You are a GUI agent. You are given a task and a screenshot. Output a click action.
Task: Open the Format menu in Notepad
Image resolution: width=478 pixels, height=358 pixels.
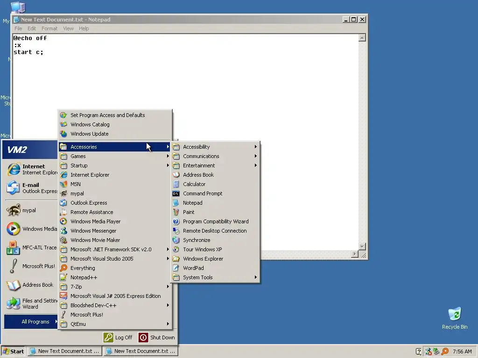49,28
